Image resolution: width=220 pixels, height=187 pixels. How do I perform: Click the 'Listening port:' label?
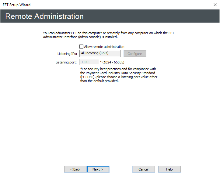click(x=66, y=62)
